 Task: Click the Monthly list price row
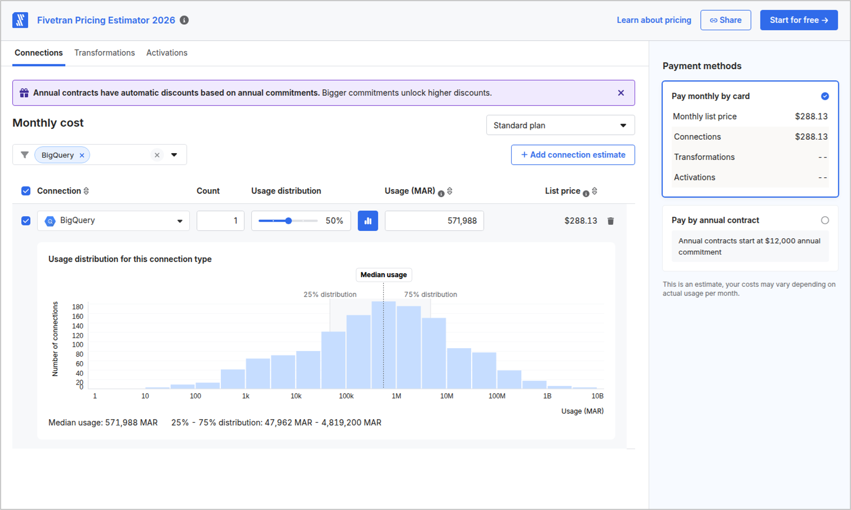coord(750,117)
